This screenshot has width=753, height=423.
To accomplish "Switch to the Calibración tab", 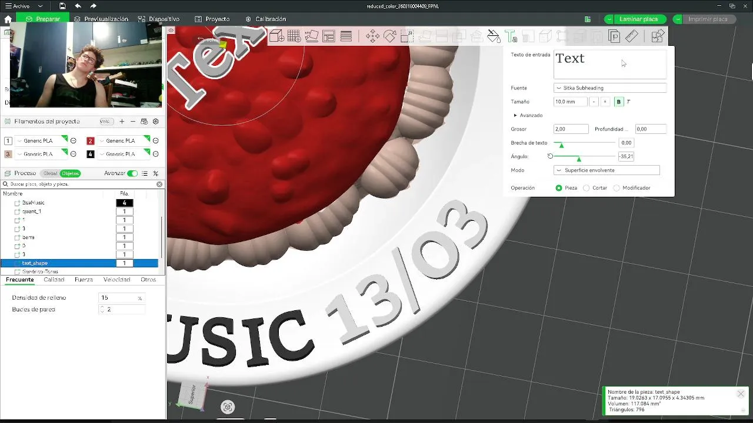I will coord(265,19).
